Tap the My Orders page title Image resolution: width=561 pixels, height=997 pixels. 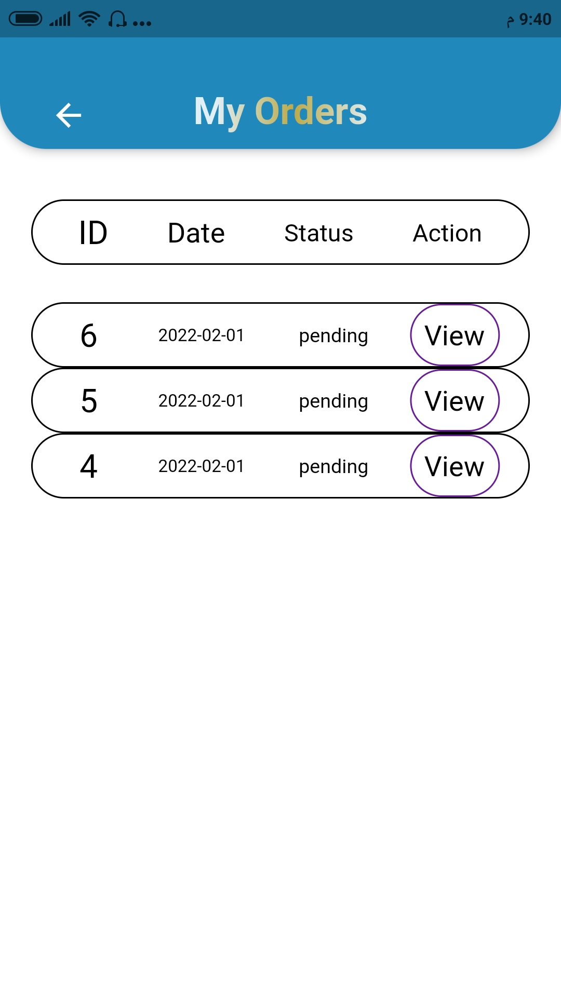(x=280, y=111)
